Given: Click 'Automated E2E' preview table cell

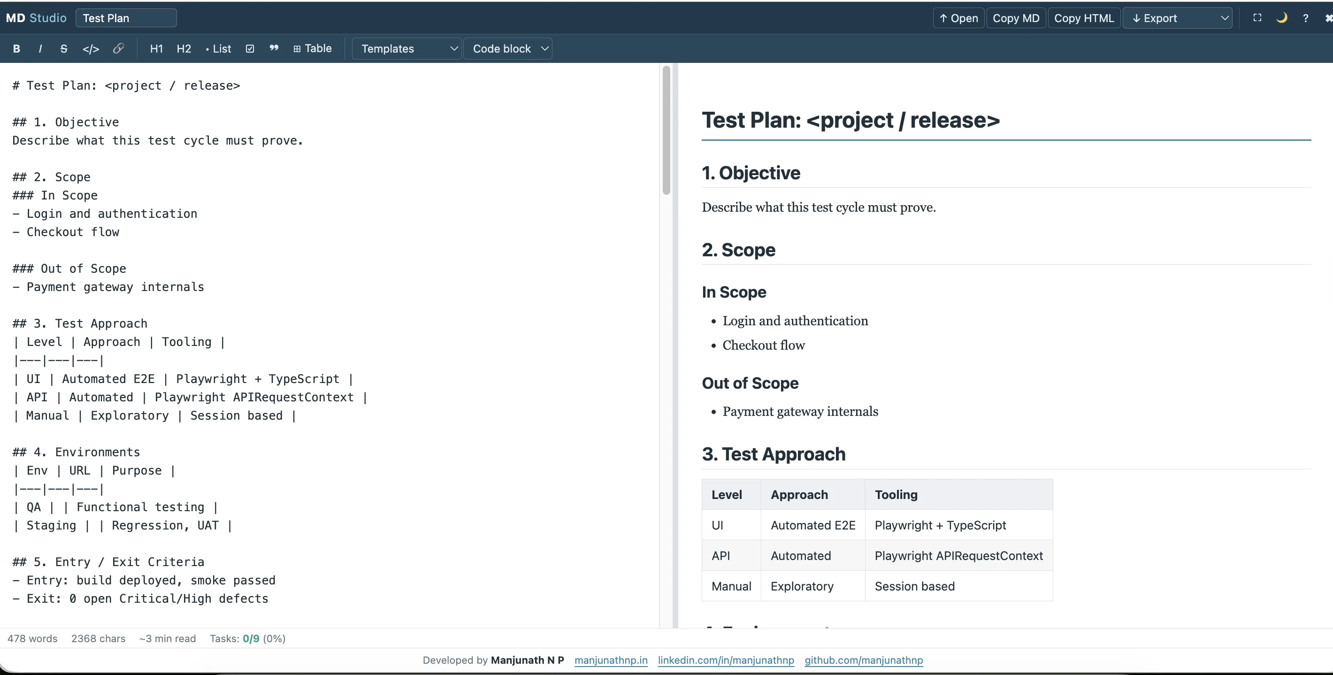Looking at the screenshot, I should [x=813, y=525].
